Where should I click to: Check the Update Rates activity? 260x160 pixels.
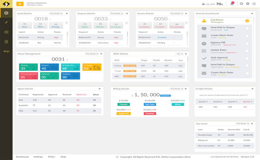point(247,51)
